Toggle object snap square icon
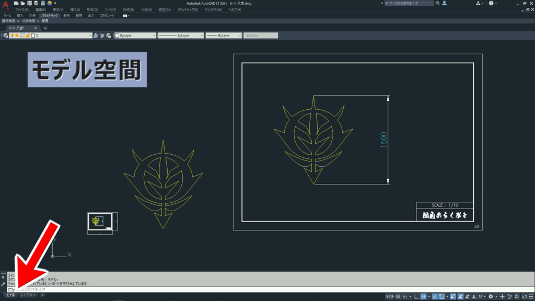535x301 pixels. (442, 297)
